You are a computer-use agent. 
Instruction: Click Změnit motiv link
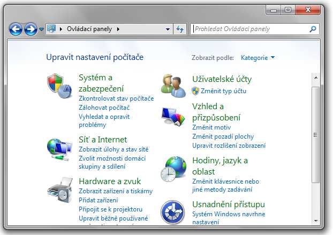coord(211,127)
